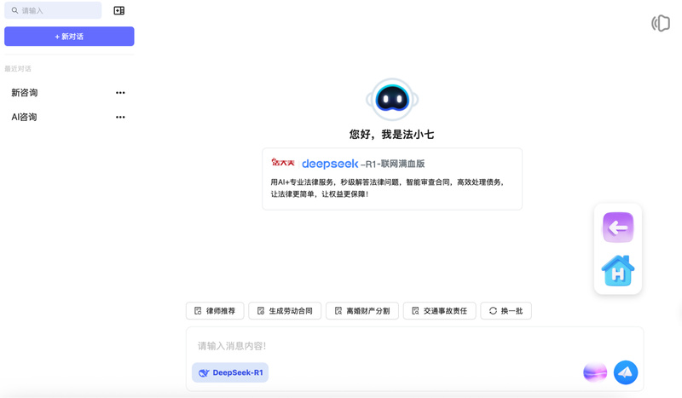The width and height of the screenshot is (682, 398).
Task: Click the 最近对话 section label
Action: (x=18, y=68)
